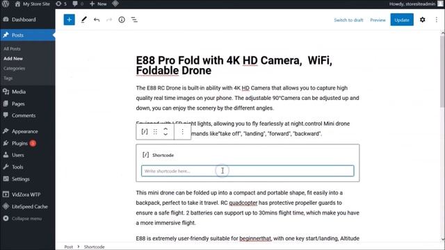The width and height of the screenshot is (445, 250).
Task: Open the New content menu
Action: coord(98,4)
